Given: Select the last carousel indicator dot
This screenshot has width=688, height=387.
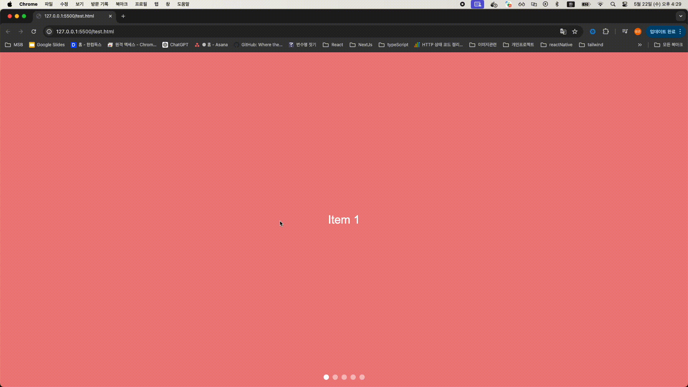Looking at the screenshot, I should 362,377.
